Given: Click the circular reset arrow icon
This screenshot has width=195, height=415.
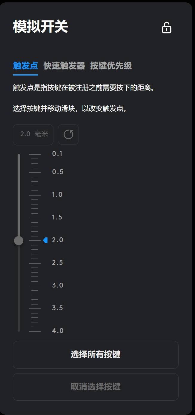Looking at the screenshot, I should tap(68, 134).
